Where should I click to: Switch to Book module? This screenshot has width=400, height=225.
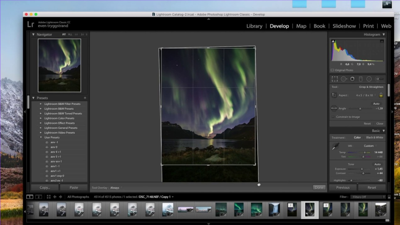pos(319,26)
